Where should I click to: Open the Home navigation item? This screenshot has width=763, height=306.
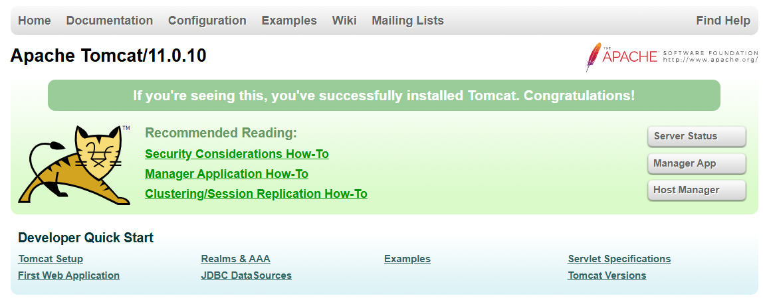(x=35, y=21)
